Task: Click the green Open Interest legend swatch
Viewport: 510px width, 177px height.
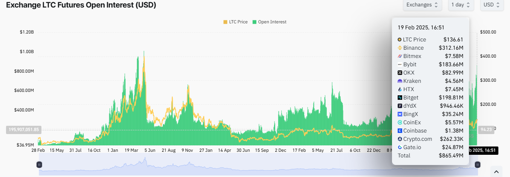Action: [255, 22]
